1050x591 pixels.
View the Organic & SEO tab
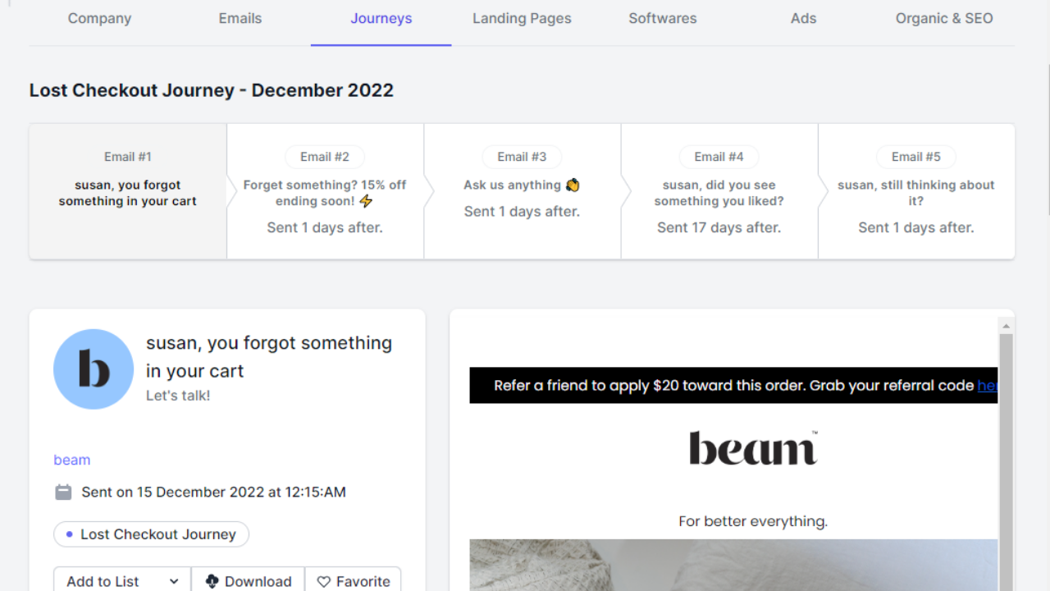coord(944,18)
